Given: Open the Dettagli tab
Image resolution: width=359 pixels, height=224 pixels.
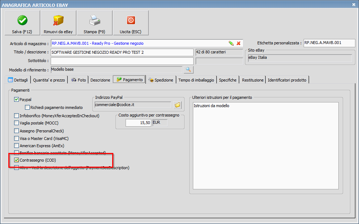Looking at the screenshot, I should pyautogui.click(x=18, y=80).
